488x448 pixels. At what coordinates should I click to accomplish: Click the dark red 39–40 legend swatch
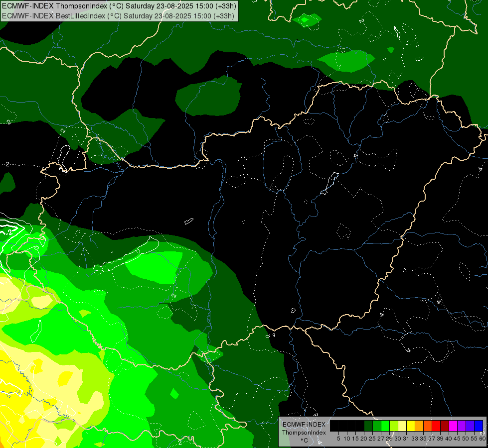pos(445,426)
